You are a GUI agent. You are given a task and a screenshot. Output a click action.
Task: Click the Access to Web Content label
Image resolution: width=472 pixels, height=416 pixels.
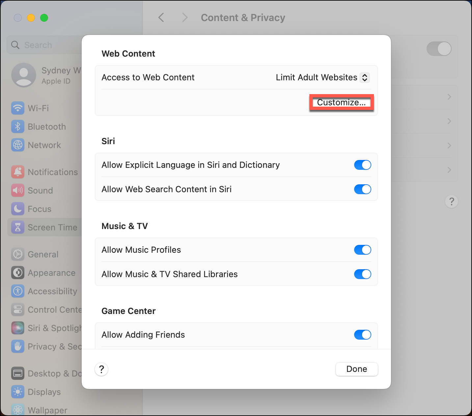pyautogui.click(x=148, y=77)
